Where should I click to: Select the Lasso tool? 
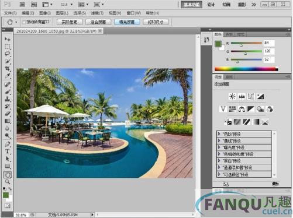click(x=7, y=54)
